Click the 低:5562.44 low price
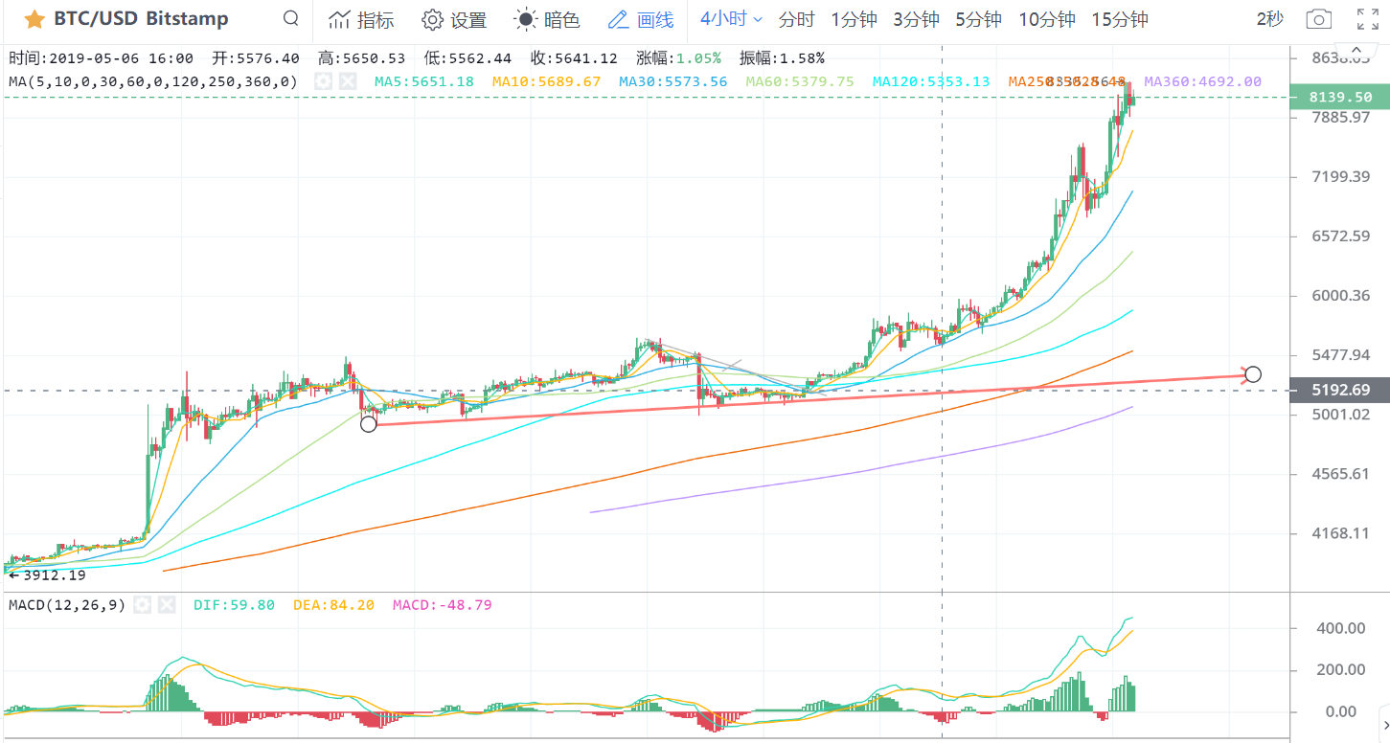Screen dimensions: 1390x743 click(467, 58)
